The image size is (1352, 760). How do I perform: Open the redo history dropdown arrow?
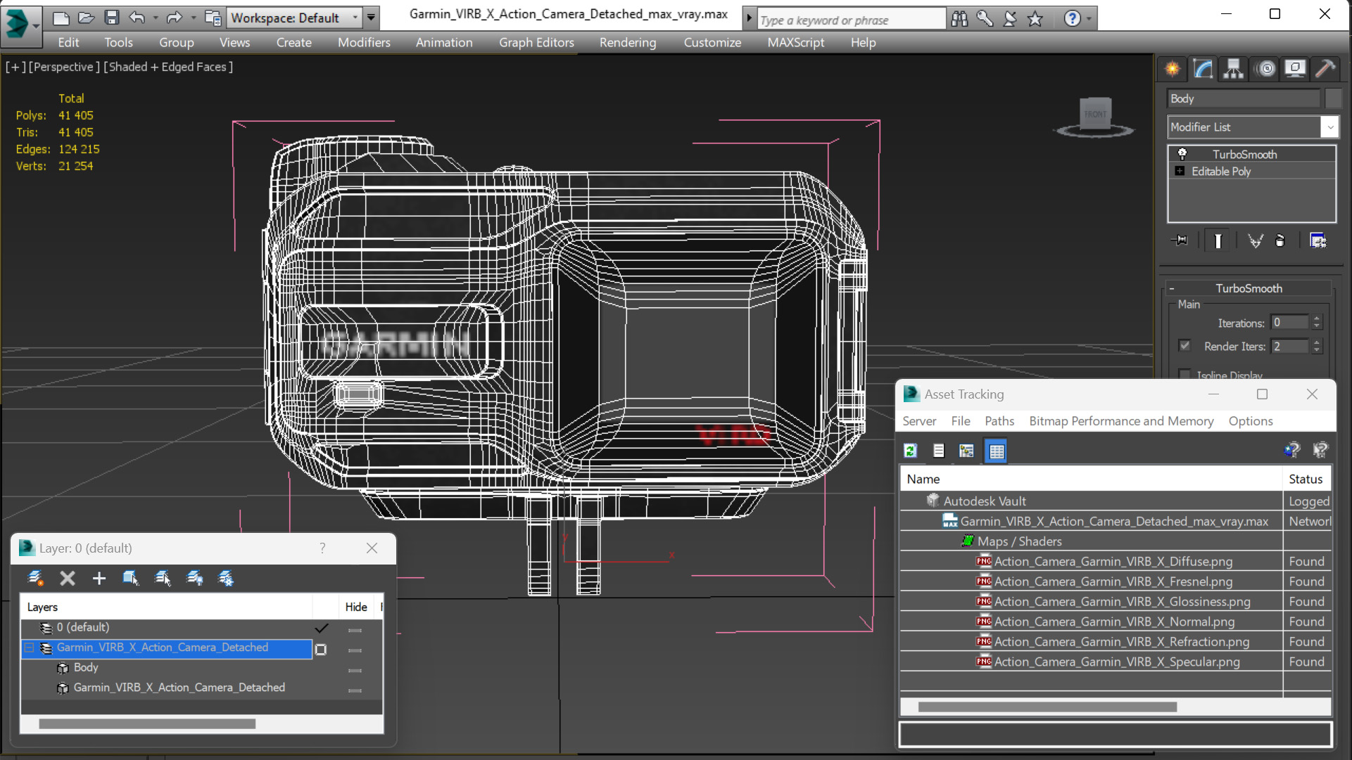pos(193,18)
